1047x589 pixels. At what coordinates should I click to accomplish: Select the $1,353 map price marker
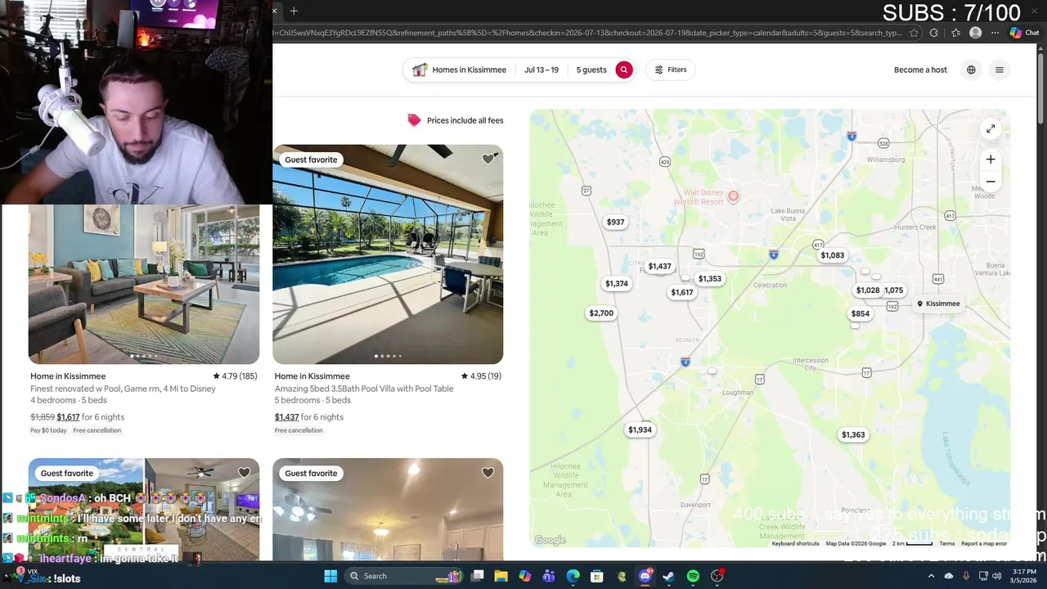click(x=710, y=279)
